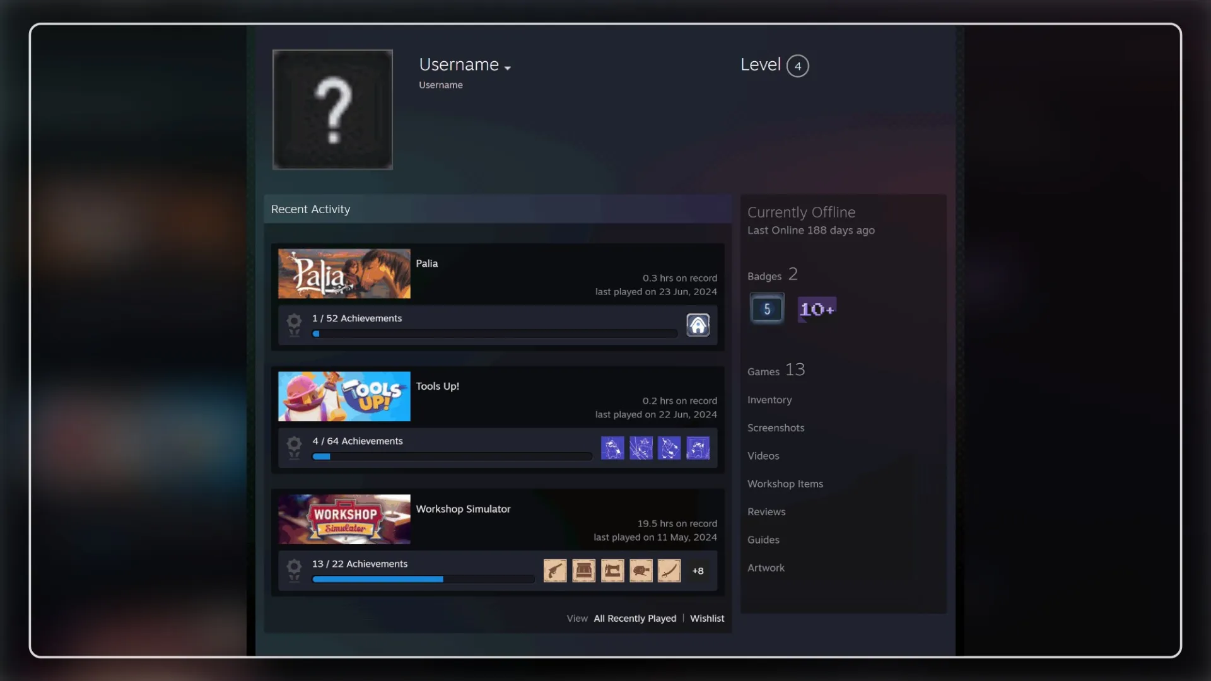Click the Workshop Simulator achievements gear icon
This screenshot has height=681, width=1211.
[294, 570]
